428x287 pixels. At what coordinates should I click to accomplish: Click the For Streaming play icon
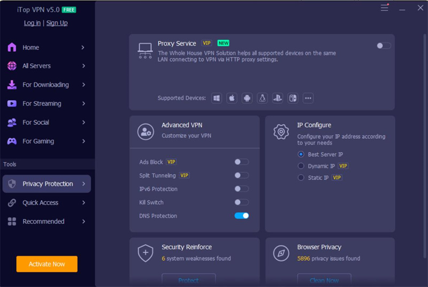12,103
